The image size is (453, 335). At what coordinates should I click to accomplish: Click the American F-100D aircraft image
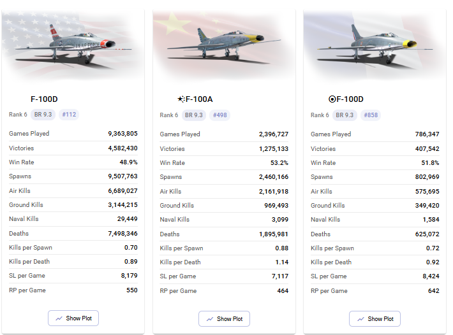(73, 45)
